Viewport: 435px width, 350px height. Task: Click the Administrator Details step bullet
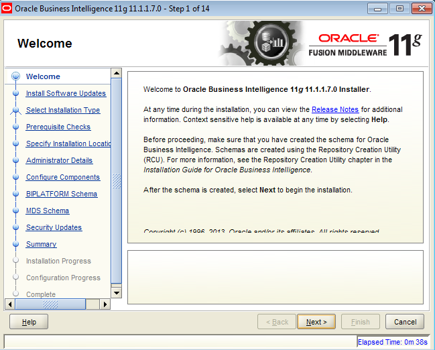pos(16,160)
